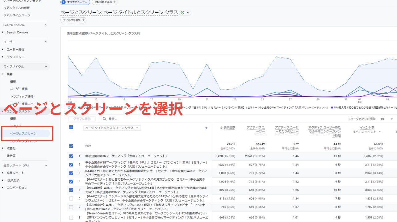Click the blue plus icon to add a dimension
Screen dimensions: 397x222
pyautogui.click(x=206, y=128)
